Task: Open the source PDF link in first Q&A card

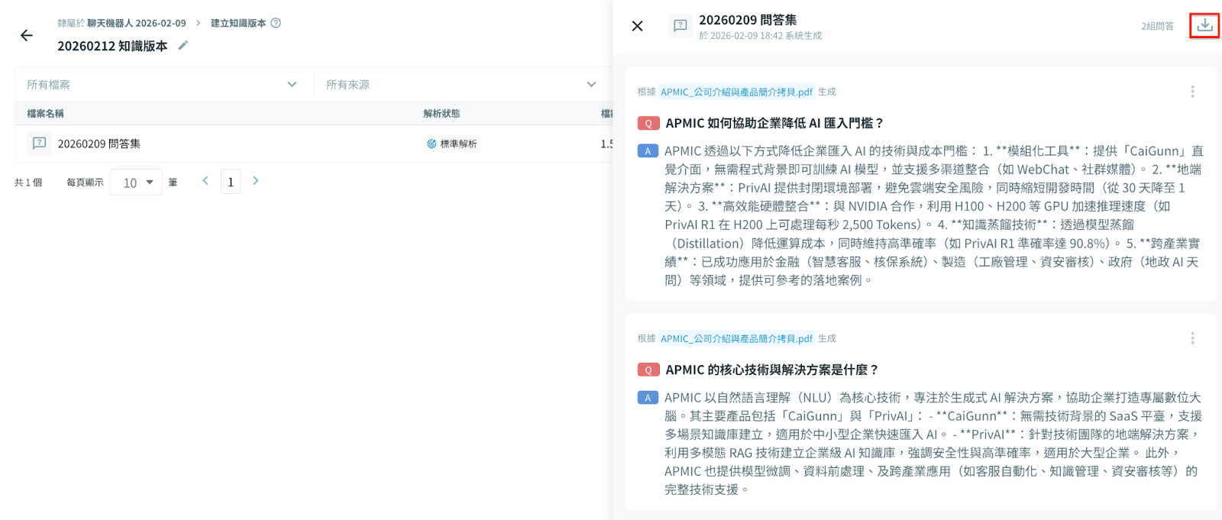Action: point(736,92)
